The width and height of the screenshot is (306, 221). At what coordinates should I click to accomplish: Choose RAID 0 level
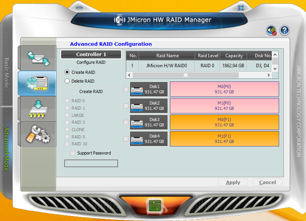pos(67,101)
